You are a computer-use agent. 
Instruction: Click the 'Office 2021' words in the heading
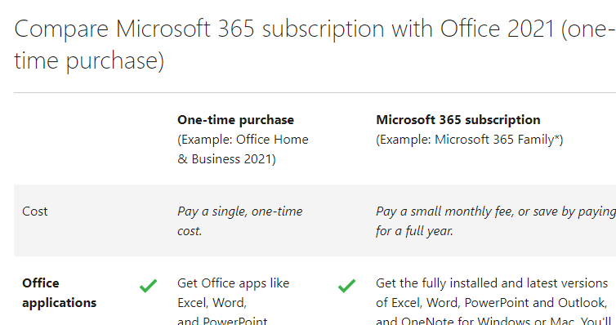497,29
